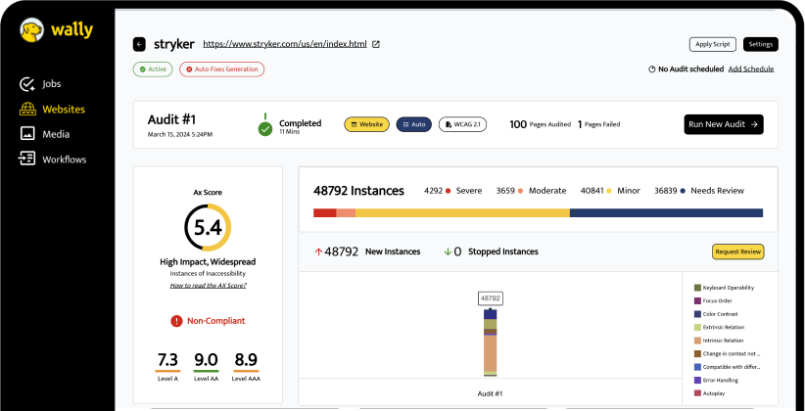The height and width of the screenshot is (411, 805).
Task: Click the Wally dog logo
Action: point(32,29)
